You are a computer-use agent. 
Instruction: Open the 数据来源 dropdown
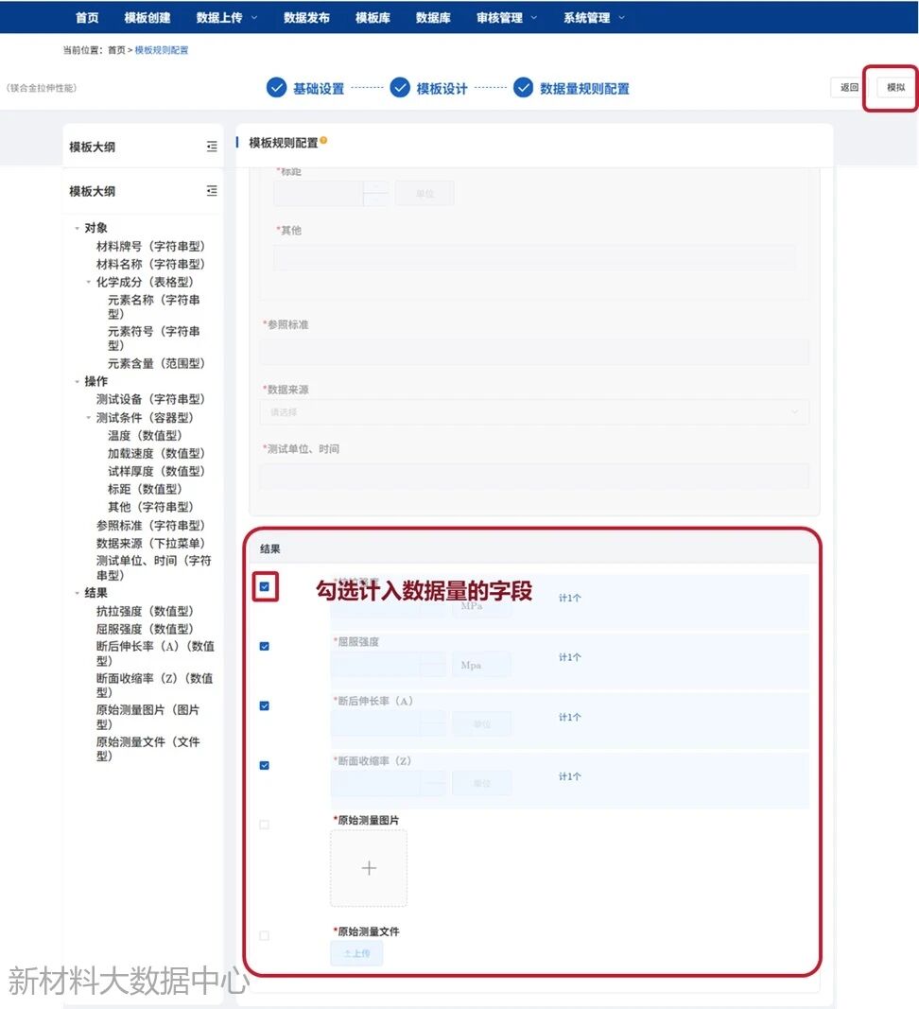534,412
